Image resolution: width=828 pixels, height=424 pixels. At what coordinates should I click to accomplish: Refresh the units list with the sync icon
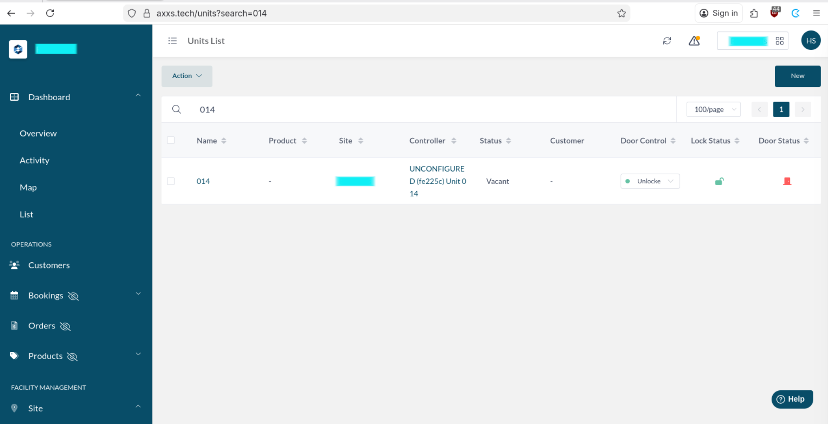(667, 41)
